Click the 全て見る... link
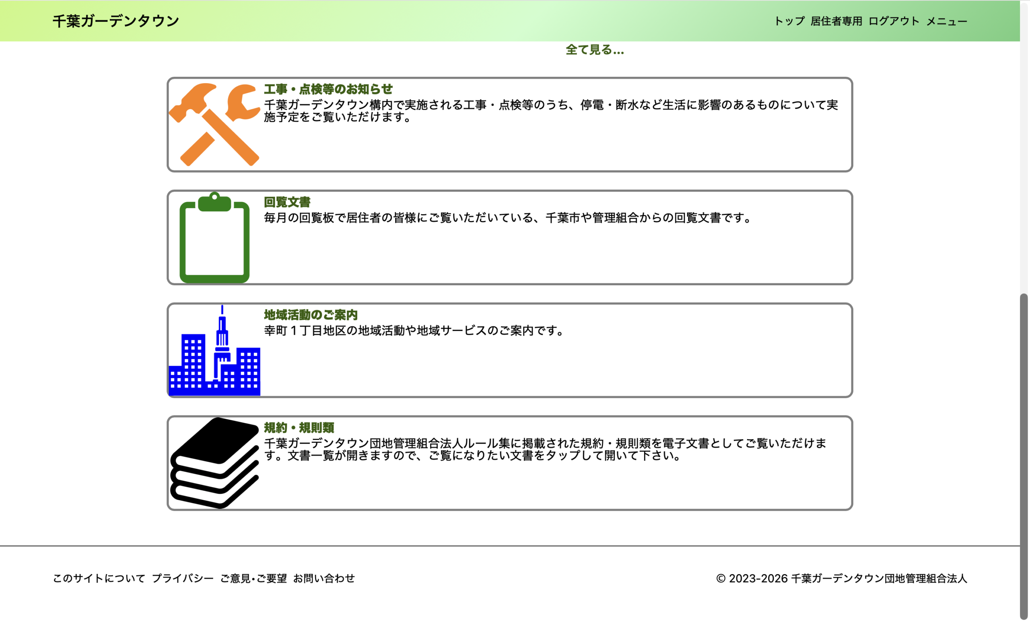The height and width of the screenshot is (622, 1030). 594,50
